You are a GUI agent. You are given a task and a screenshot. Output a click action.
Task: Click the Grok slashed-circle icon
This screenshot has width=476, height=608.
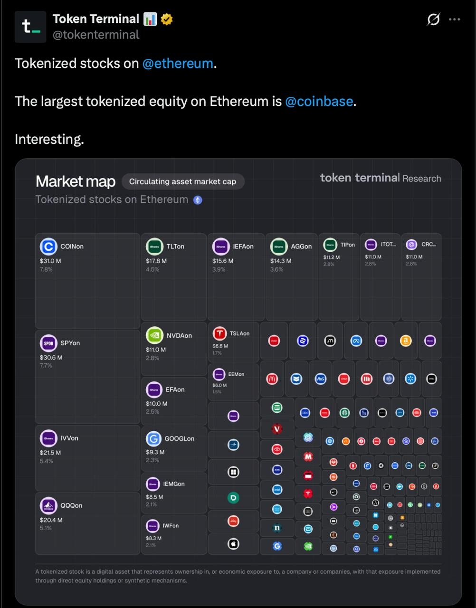click(x=433, y=19)
